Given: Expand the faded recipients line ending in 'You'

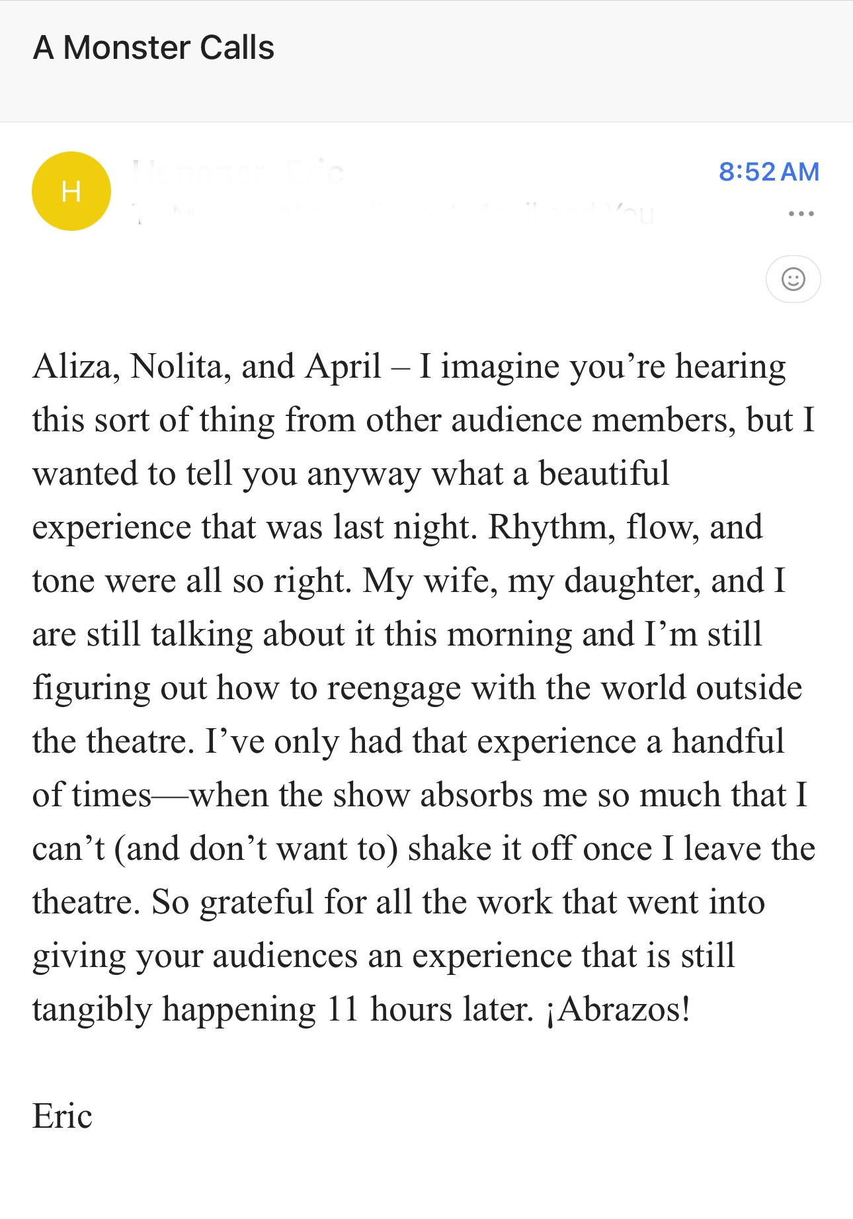Looking at the screenshot, I should tap(394, 213).
